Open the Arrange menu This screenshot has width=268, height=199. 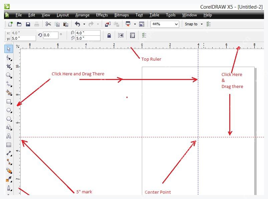pos(82,15)
